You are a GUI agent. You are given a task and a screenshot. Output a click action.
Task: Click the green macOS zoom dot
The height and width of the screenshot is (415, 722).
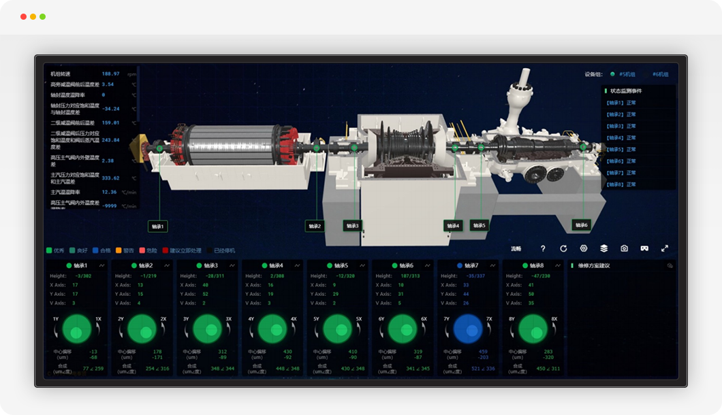pyautogui.click(x=43, y=16)
